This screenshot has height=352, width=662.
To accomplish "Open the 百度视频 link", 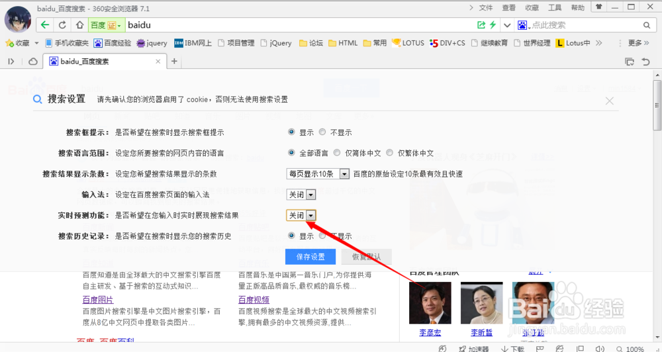I will pyautogui.click(x=254, y=300).
